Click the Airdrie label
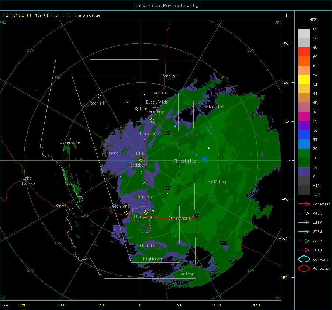332x310 pixels. click(145, 197)
